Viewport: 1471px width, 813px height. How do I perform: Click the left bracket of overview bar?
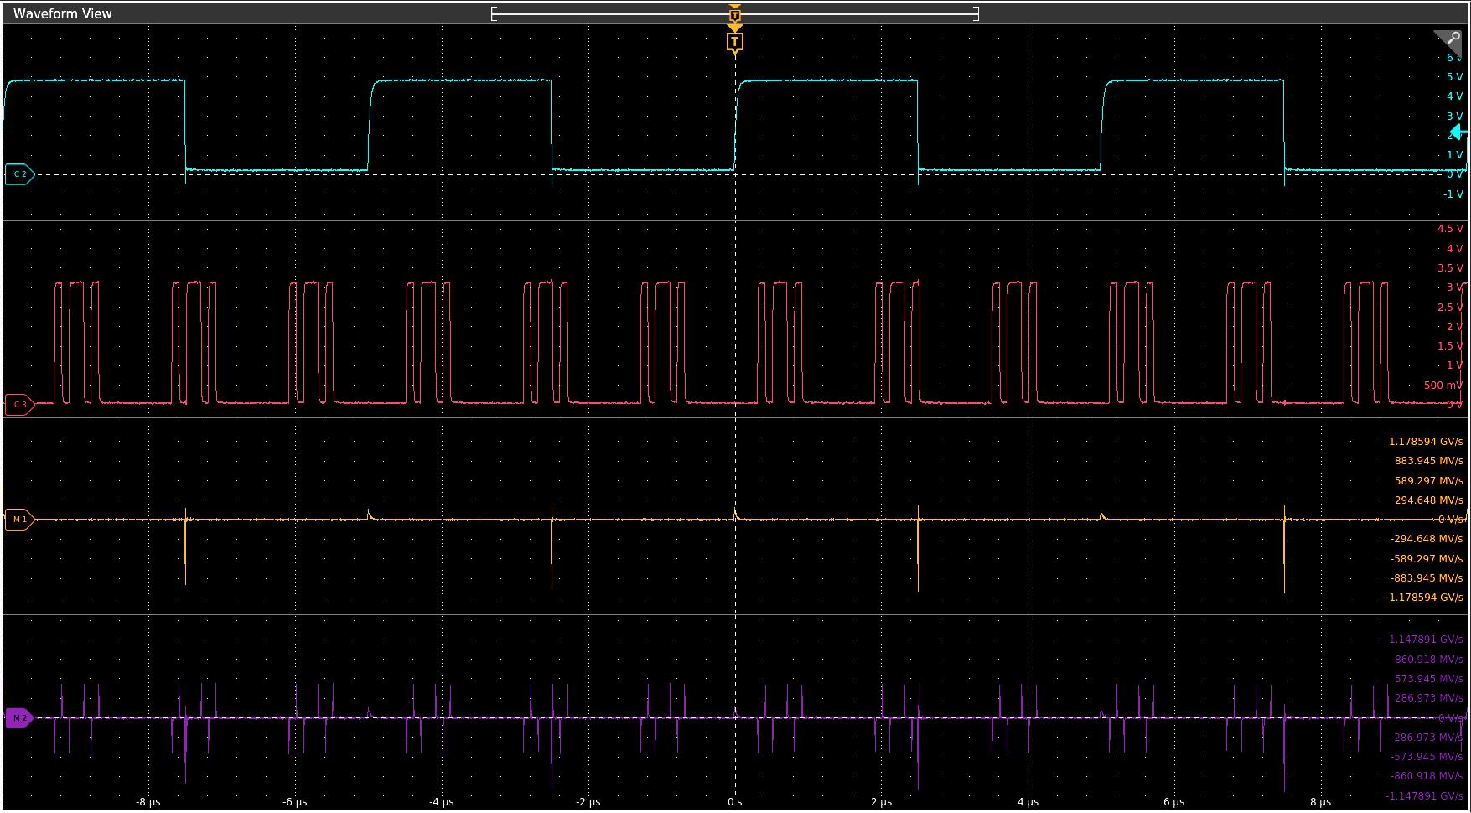point(494,13)
